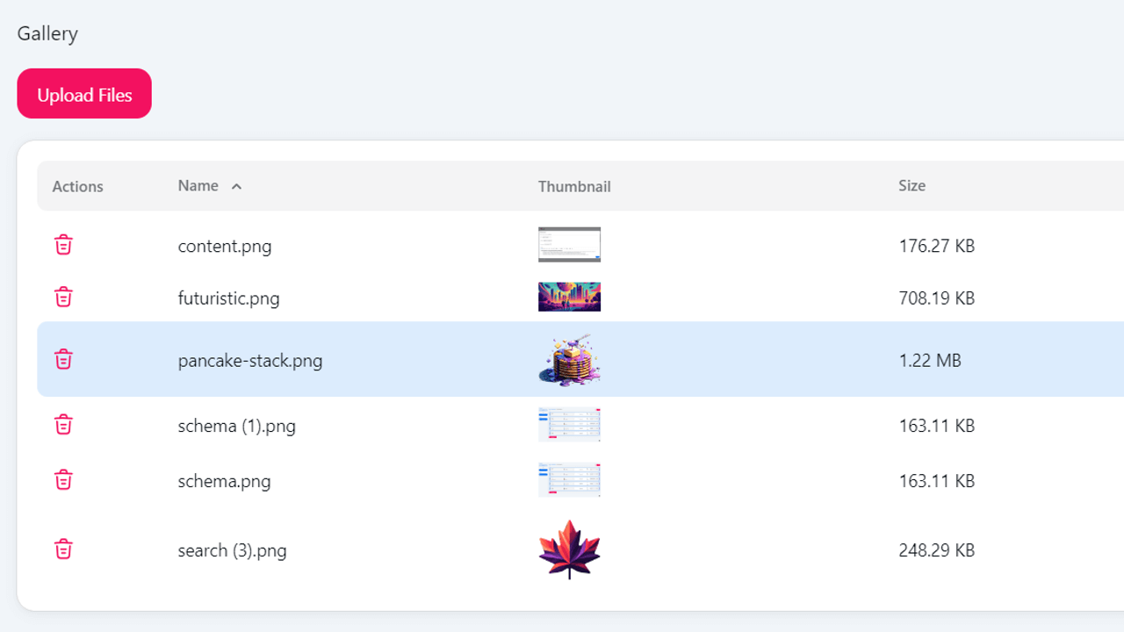Delete futuristic.png using its trash icon
The height and width of the screenshot is (632, 1124).
click(63, 297)
